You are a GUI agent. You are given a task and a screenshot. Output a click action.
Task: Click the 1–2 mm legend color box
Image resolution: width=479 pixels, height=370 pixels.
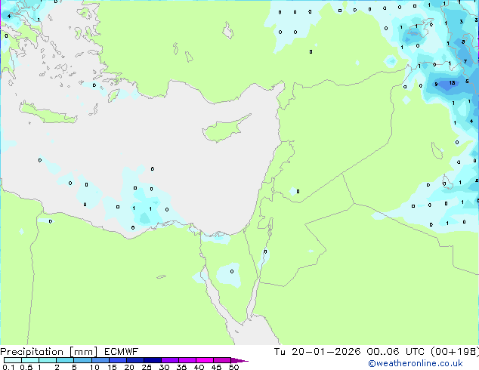pyautogui.click(x=48, y=360)
